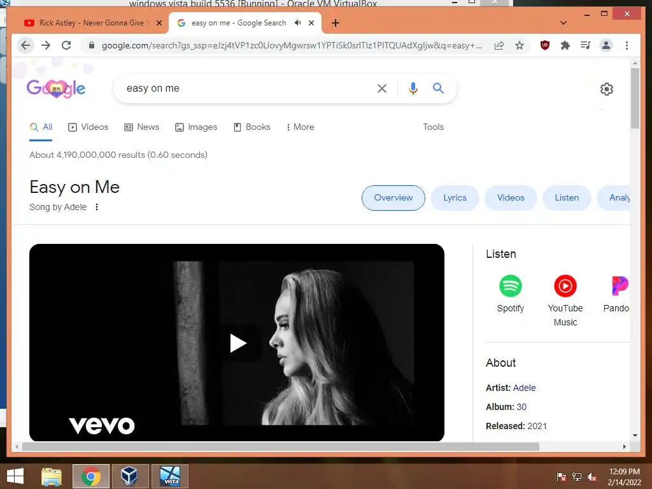Open VirtualBox from taskbar
The image size is (652, 489).
click(130, 476)
